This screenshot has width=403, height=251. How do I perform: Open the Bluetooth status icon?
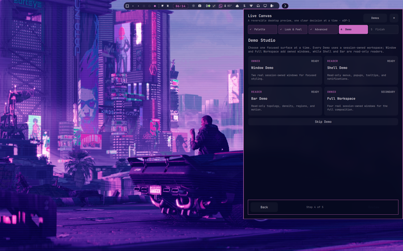click(244, 6)
